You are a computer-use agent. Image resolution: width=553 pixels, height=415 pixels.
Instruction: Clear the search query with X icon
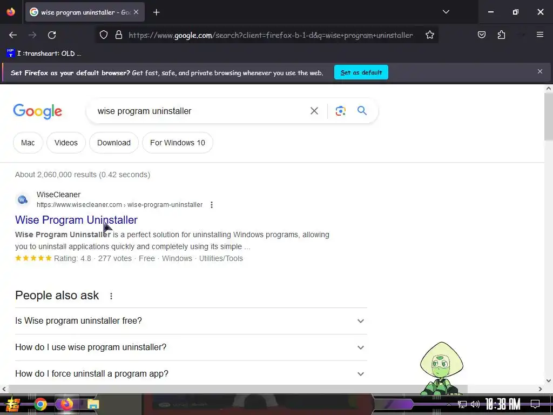[314, 111]
